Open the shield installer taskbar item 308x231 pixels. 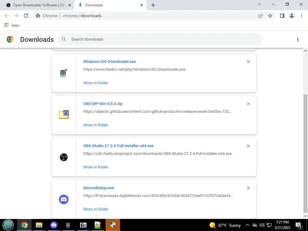(x=113, y=225)
